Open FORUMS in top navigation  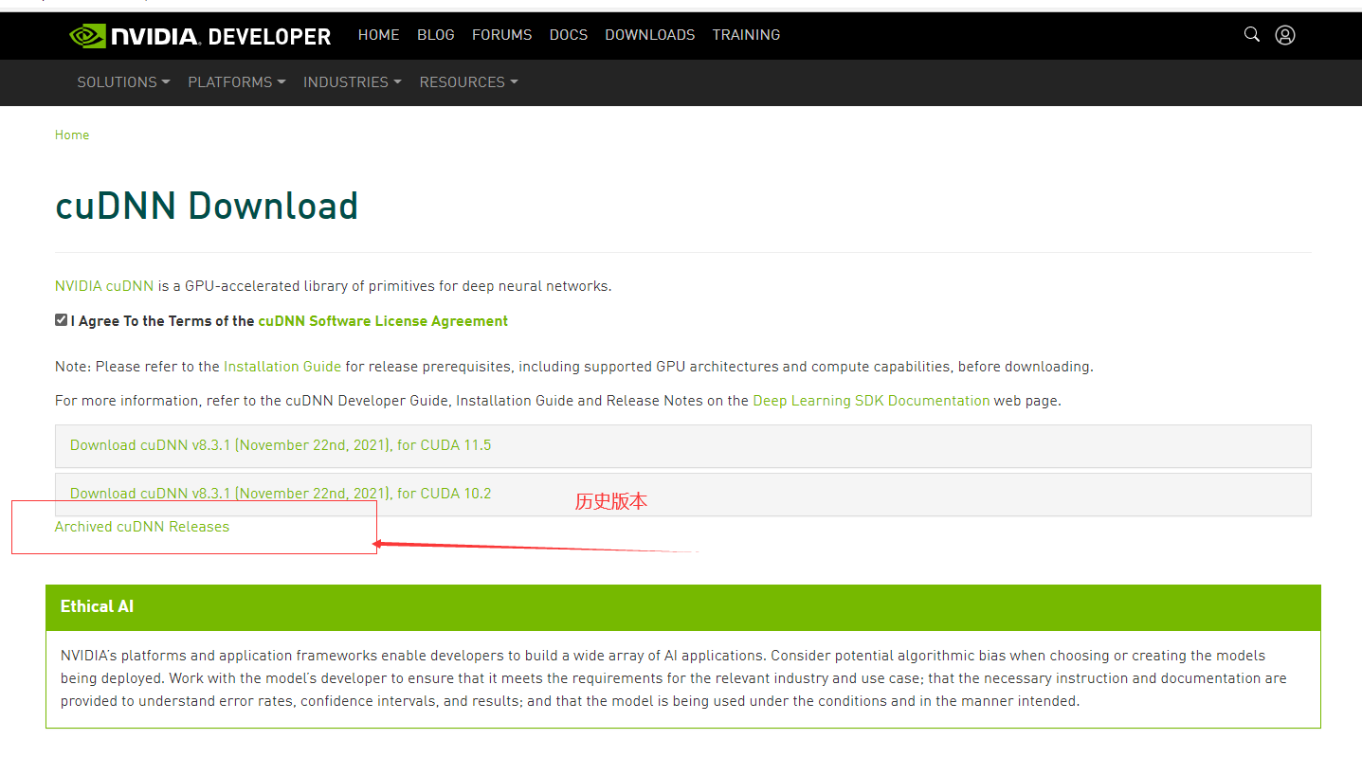(501, 35)
